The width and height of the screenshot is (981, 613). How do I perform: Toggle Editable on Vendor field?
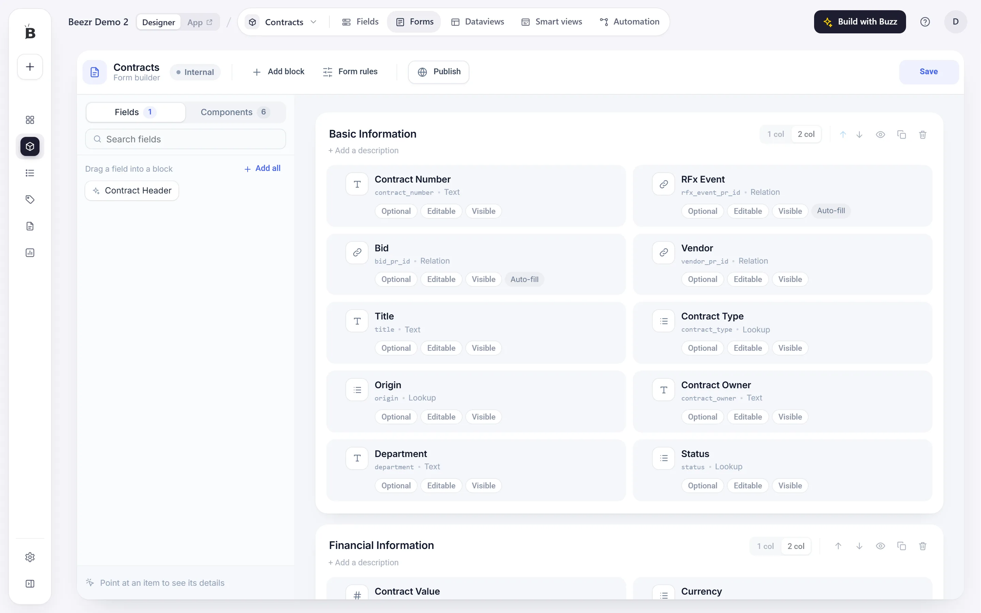(748, 279)
